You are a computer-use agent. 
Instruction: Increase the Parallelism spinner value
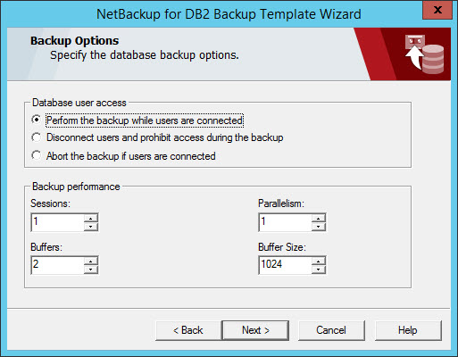[319, 219]
